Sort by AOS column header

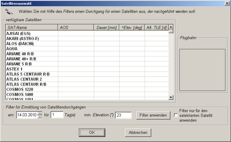click(x=76, y=27)
